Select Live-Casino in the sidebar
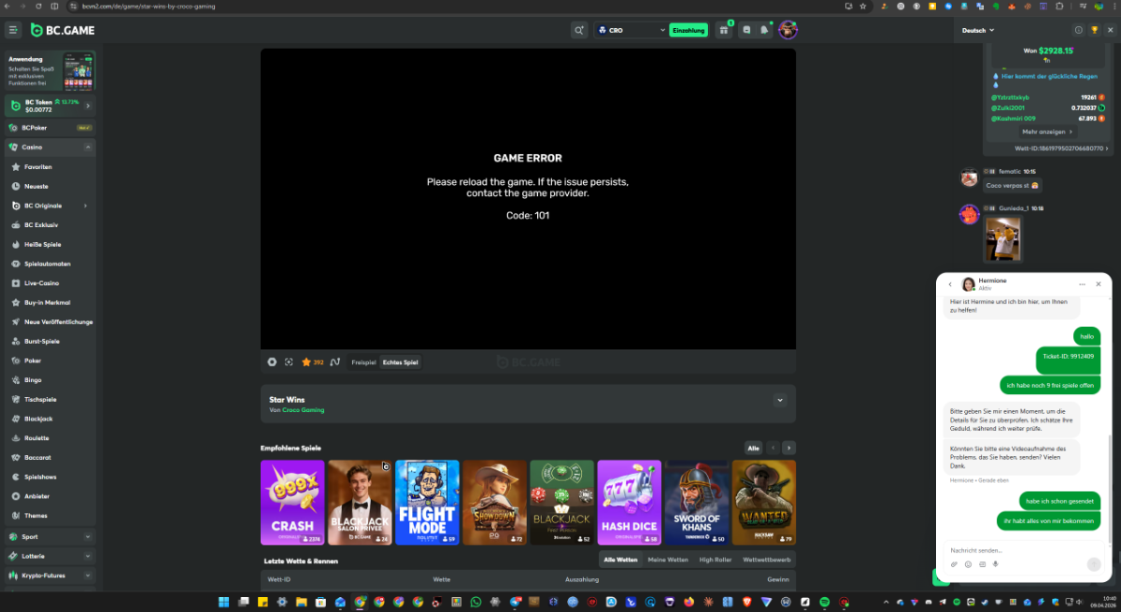 (x=42, y=283)
